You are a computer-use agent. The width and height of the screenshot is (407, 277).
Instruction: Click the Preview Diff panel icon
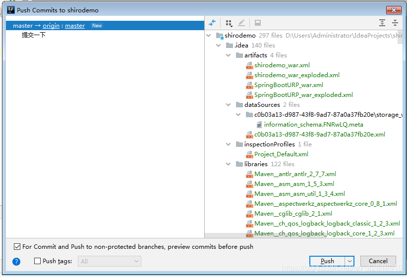[258, 23]
